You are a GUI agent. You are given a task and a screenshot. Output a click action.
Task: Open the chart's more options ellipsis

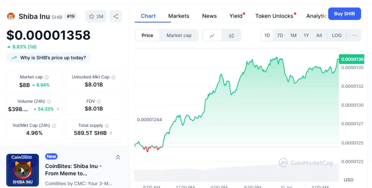[x=355, y=35]
